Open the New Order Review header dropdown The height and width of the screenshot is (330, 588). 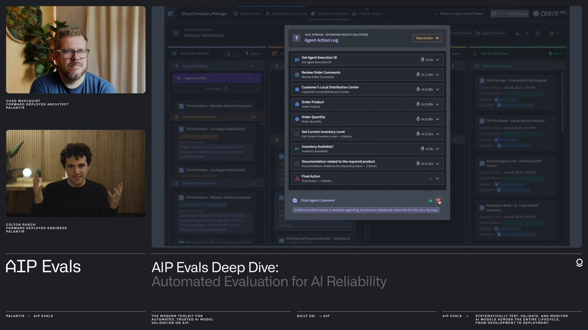231,53
